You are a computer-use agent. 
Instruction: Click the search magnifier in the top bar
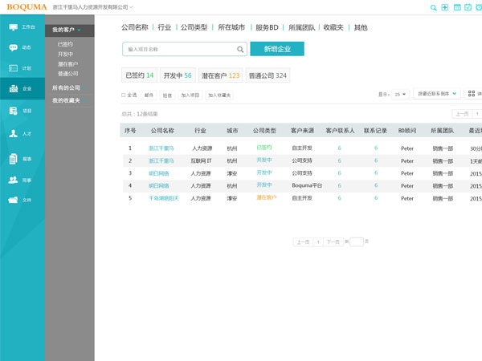pos(434,7)
